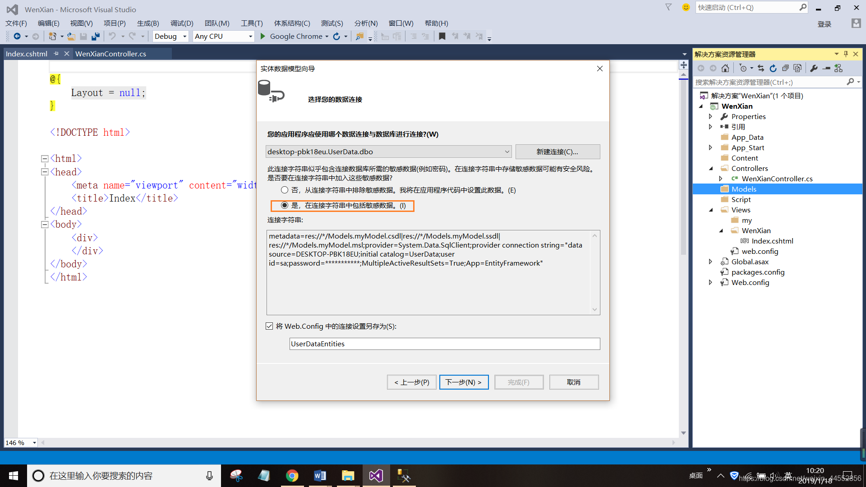Click the start debugging green play icon
This screenshot has height=487, width=866.
[x=263, y=36]
